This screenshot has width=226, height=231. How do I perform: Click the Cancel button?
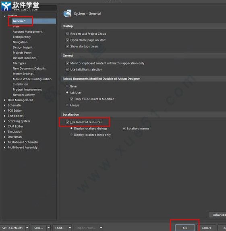click(206, 228)
